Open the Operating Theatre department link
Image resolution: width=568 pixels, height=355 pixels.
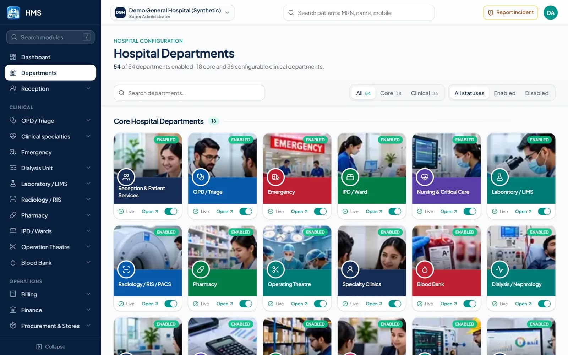(x=299, y=304)
